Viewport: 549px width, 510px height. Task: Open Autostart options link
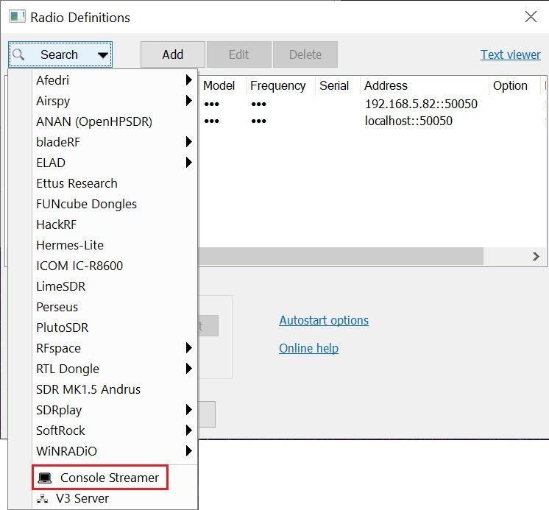[324, 320]
